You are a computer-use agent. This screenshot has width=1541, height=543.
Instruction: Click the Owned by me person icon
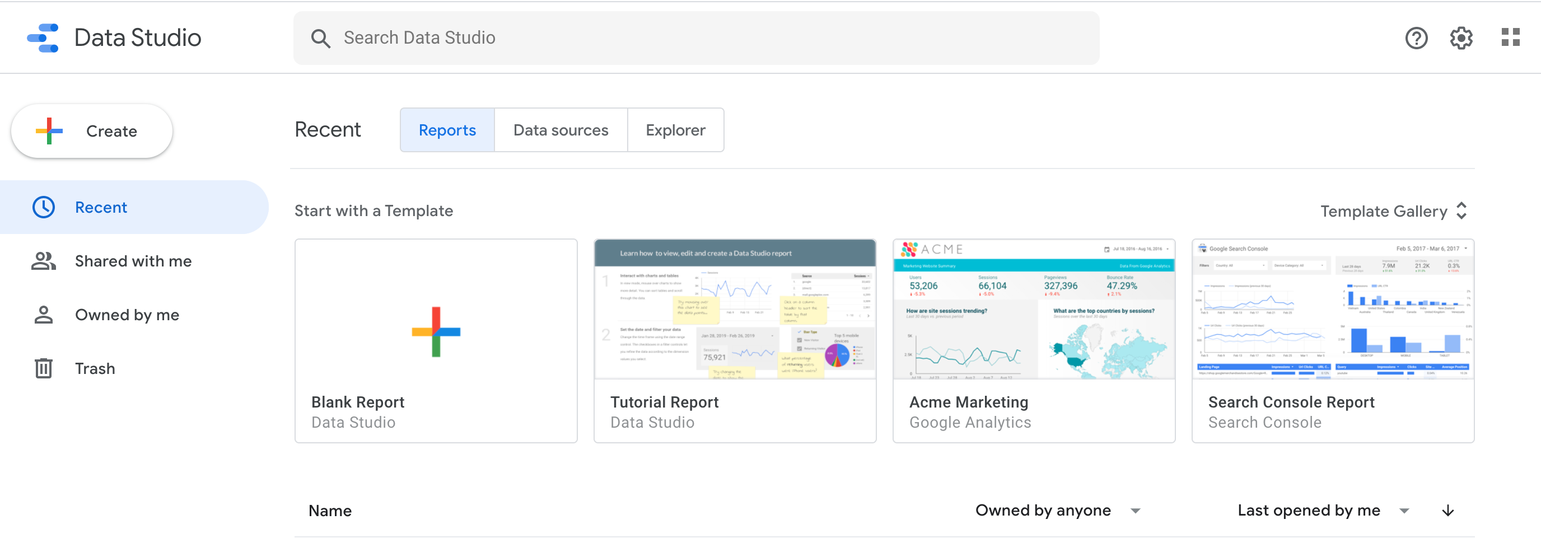point(44,315)
